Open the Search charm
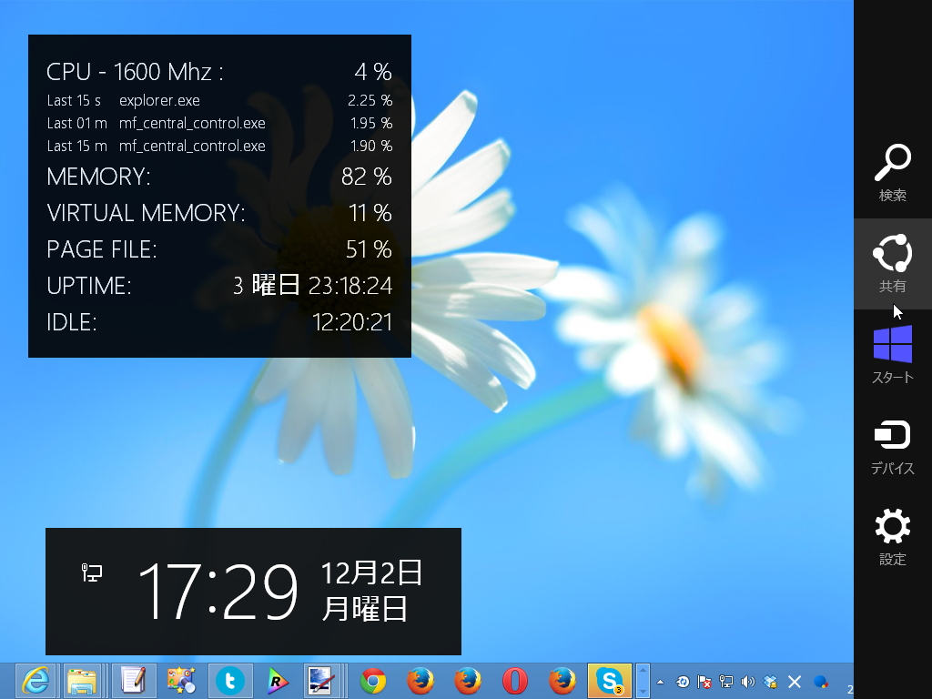Viewport: 932px width, 699px height. click(892, 172)
